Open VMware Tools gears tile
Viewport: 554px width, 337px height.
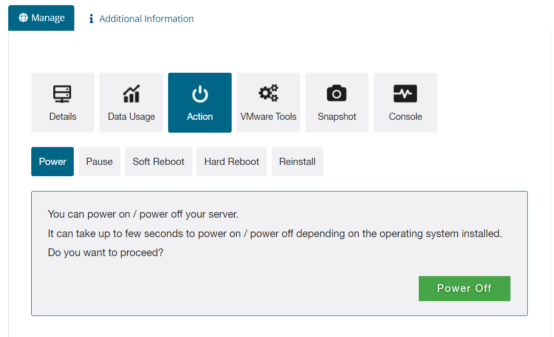(x=268, y=103)
